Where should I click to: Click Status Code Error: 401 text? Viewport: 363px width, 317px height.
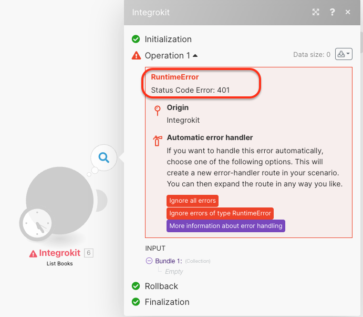coord(190,90)
